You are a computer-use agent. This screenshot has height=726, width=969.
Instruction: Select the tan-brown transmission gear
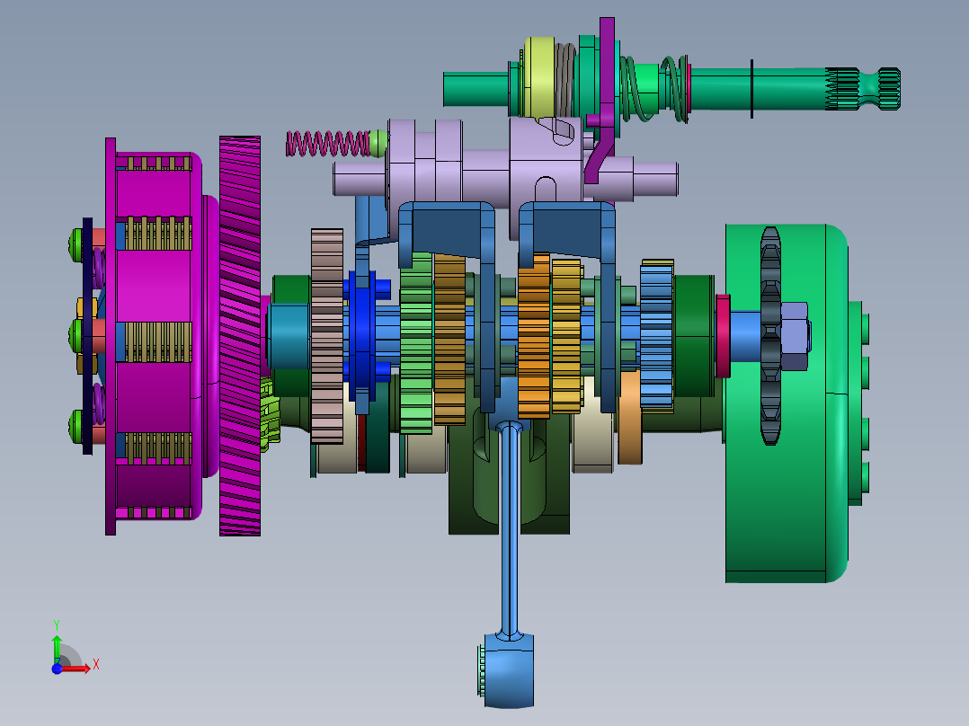point(449,340)
